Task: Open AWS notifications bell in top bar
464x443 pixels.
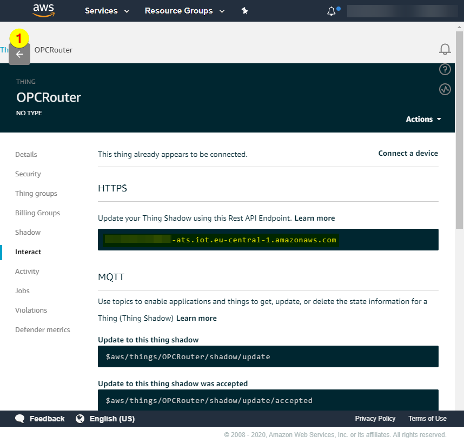Action: point(332,11)
